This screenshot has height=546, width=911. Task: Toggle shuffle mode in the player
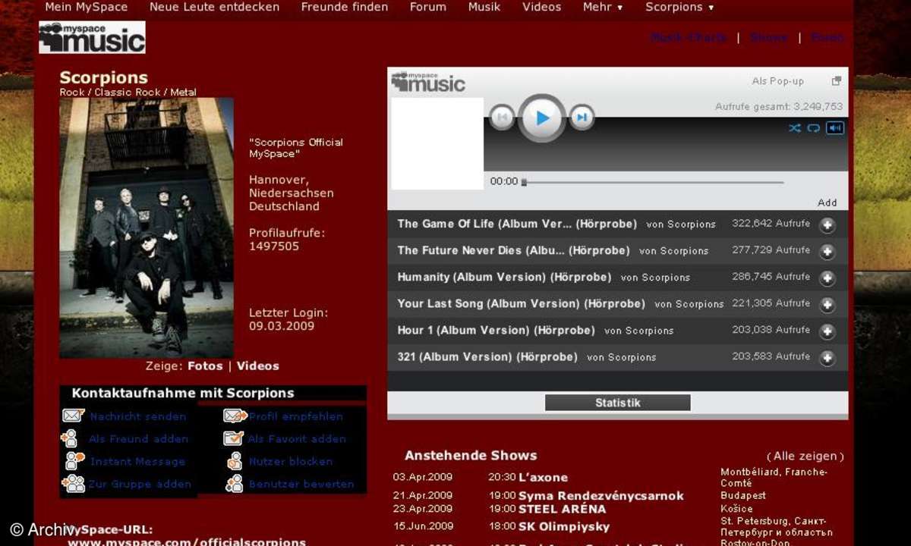[x=794, y=127]
